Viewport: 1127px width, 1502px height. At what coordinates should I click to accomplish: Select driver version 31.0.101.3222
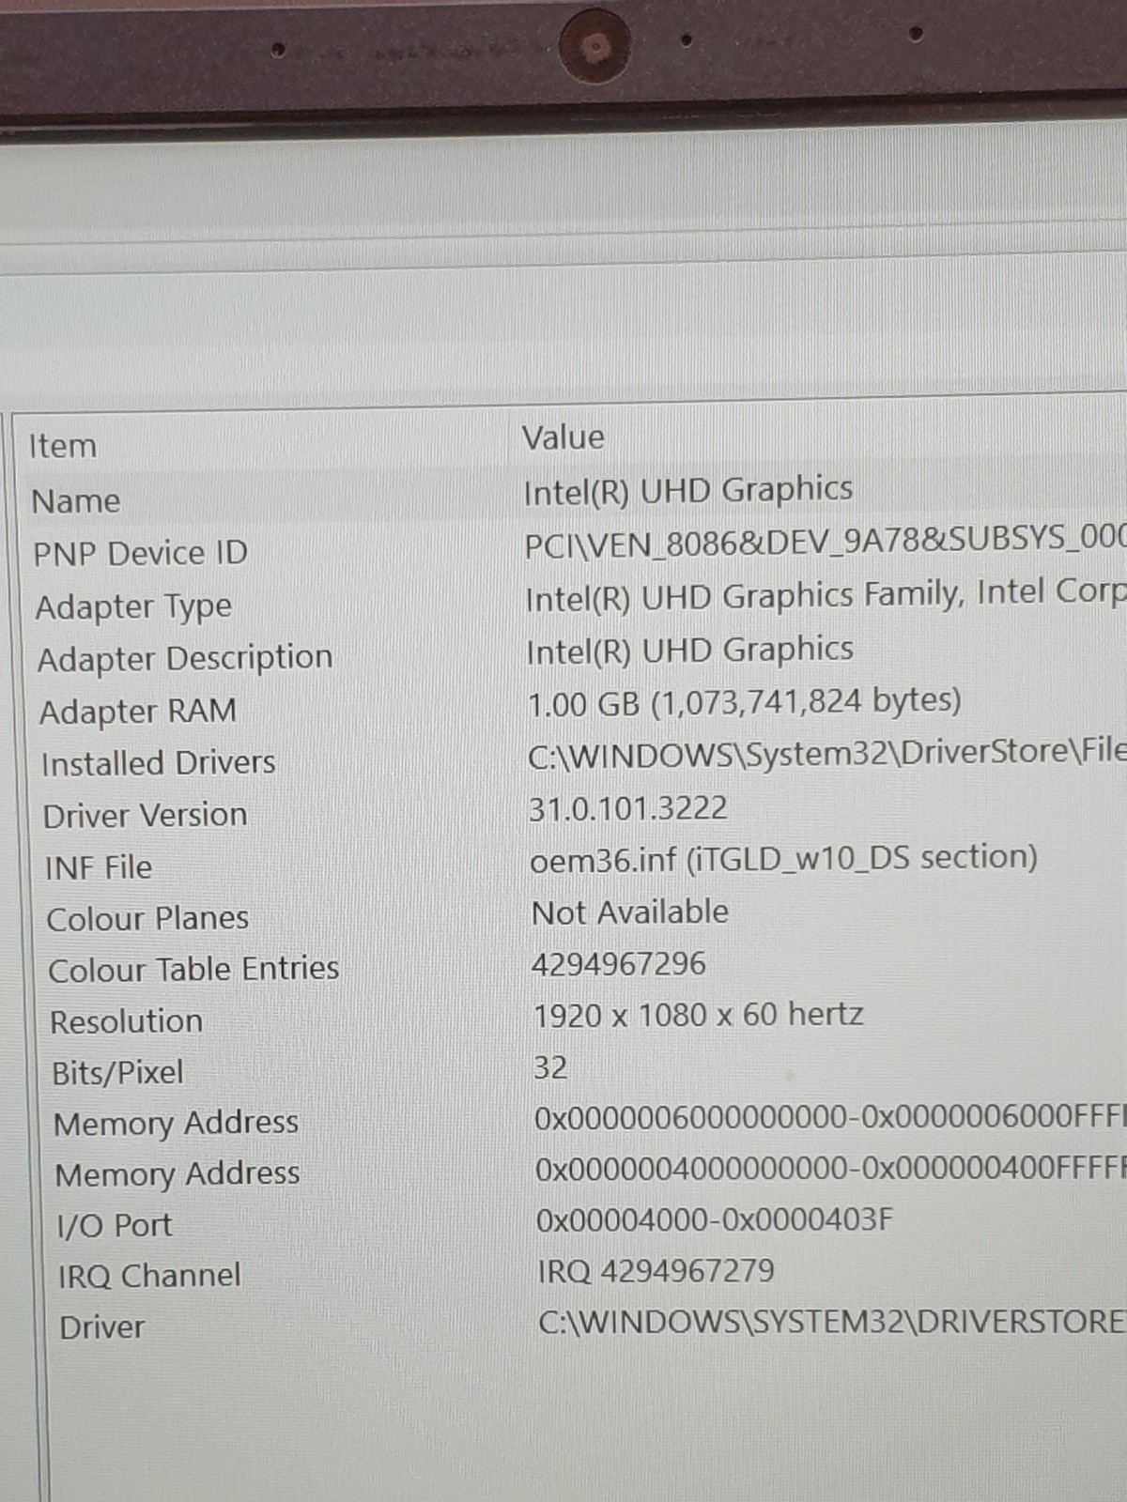[x=628, y=808]
